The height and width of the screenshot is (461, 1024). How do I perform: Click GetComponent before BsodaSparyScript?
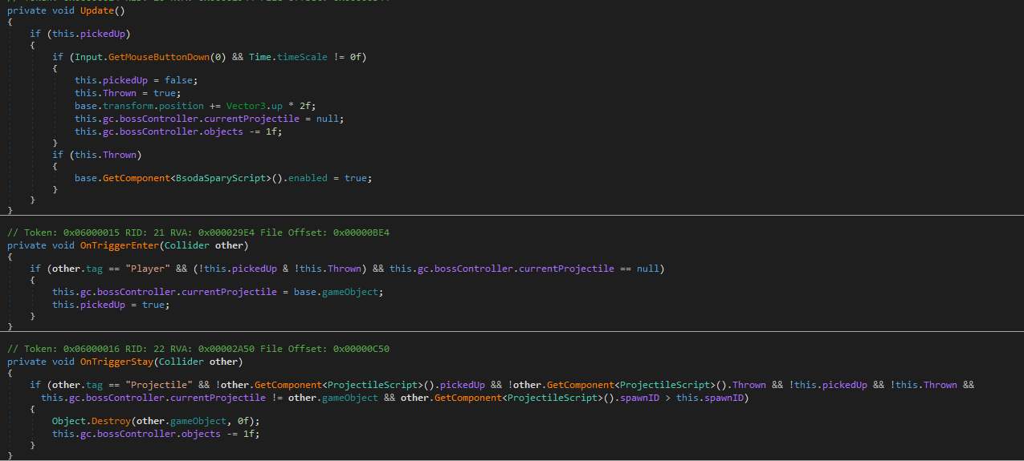137,178
